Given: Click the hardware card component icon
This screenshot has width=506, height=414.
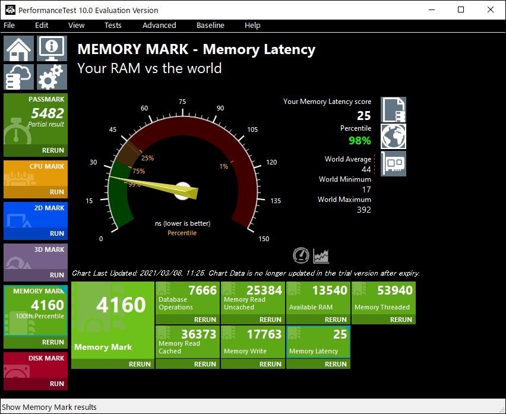Looking at the screenshot, I should [393, 163].
